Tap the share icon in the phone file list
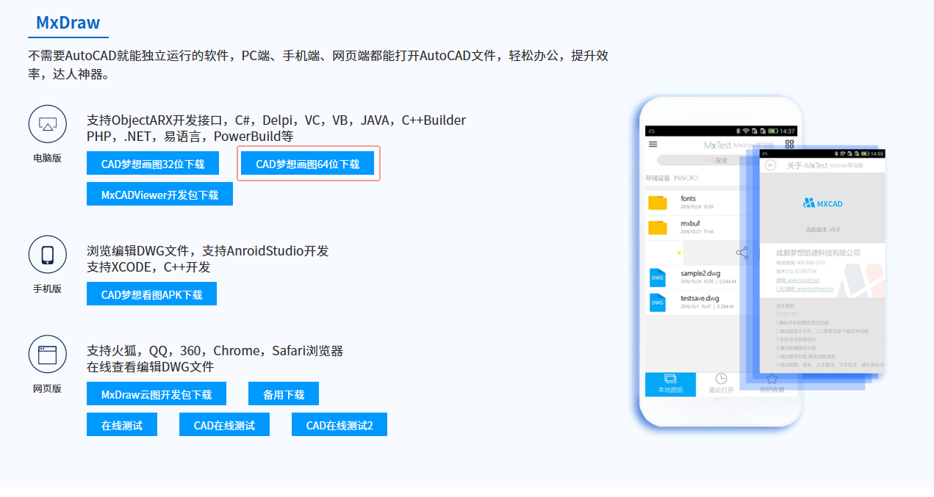Image resolution: width=934 pixels, height=497 pixels. 742,253
